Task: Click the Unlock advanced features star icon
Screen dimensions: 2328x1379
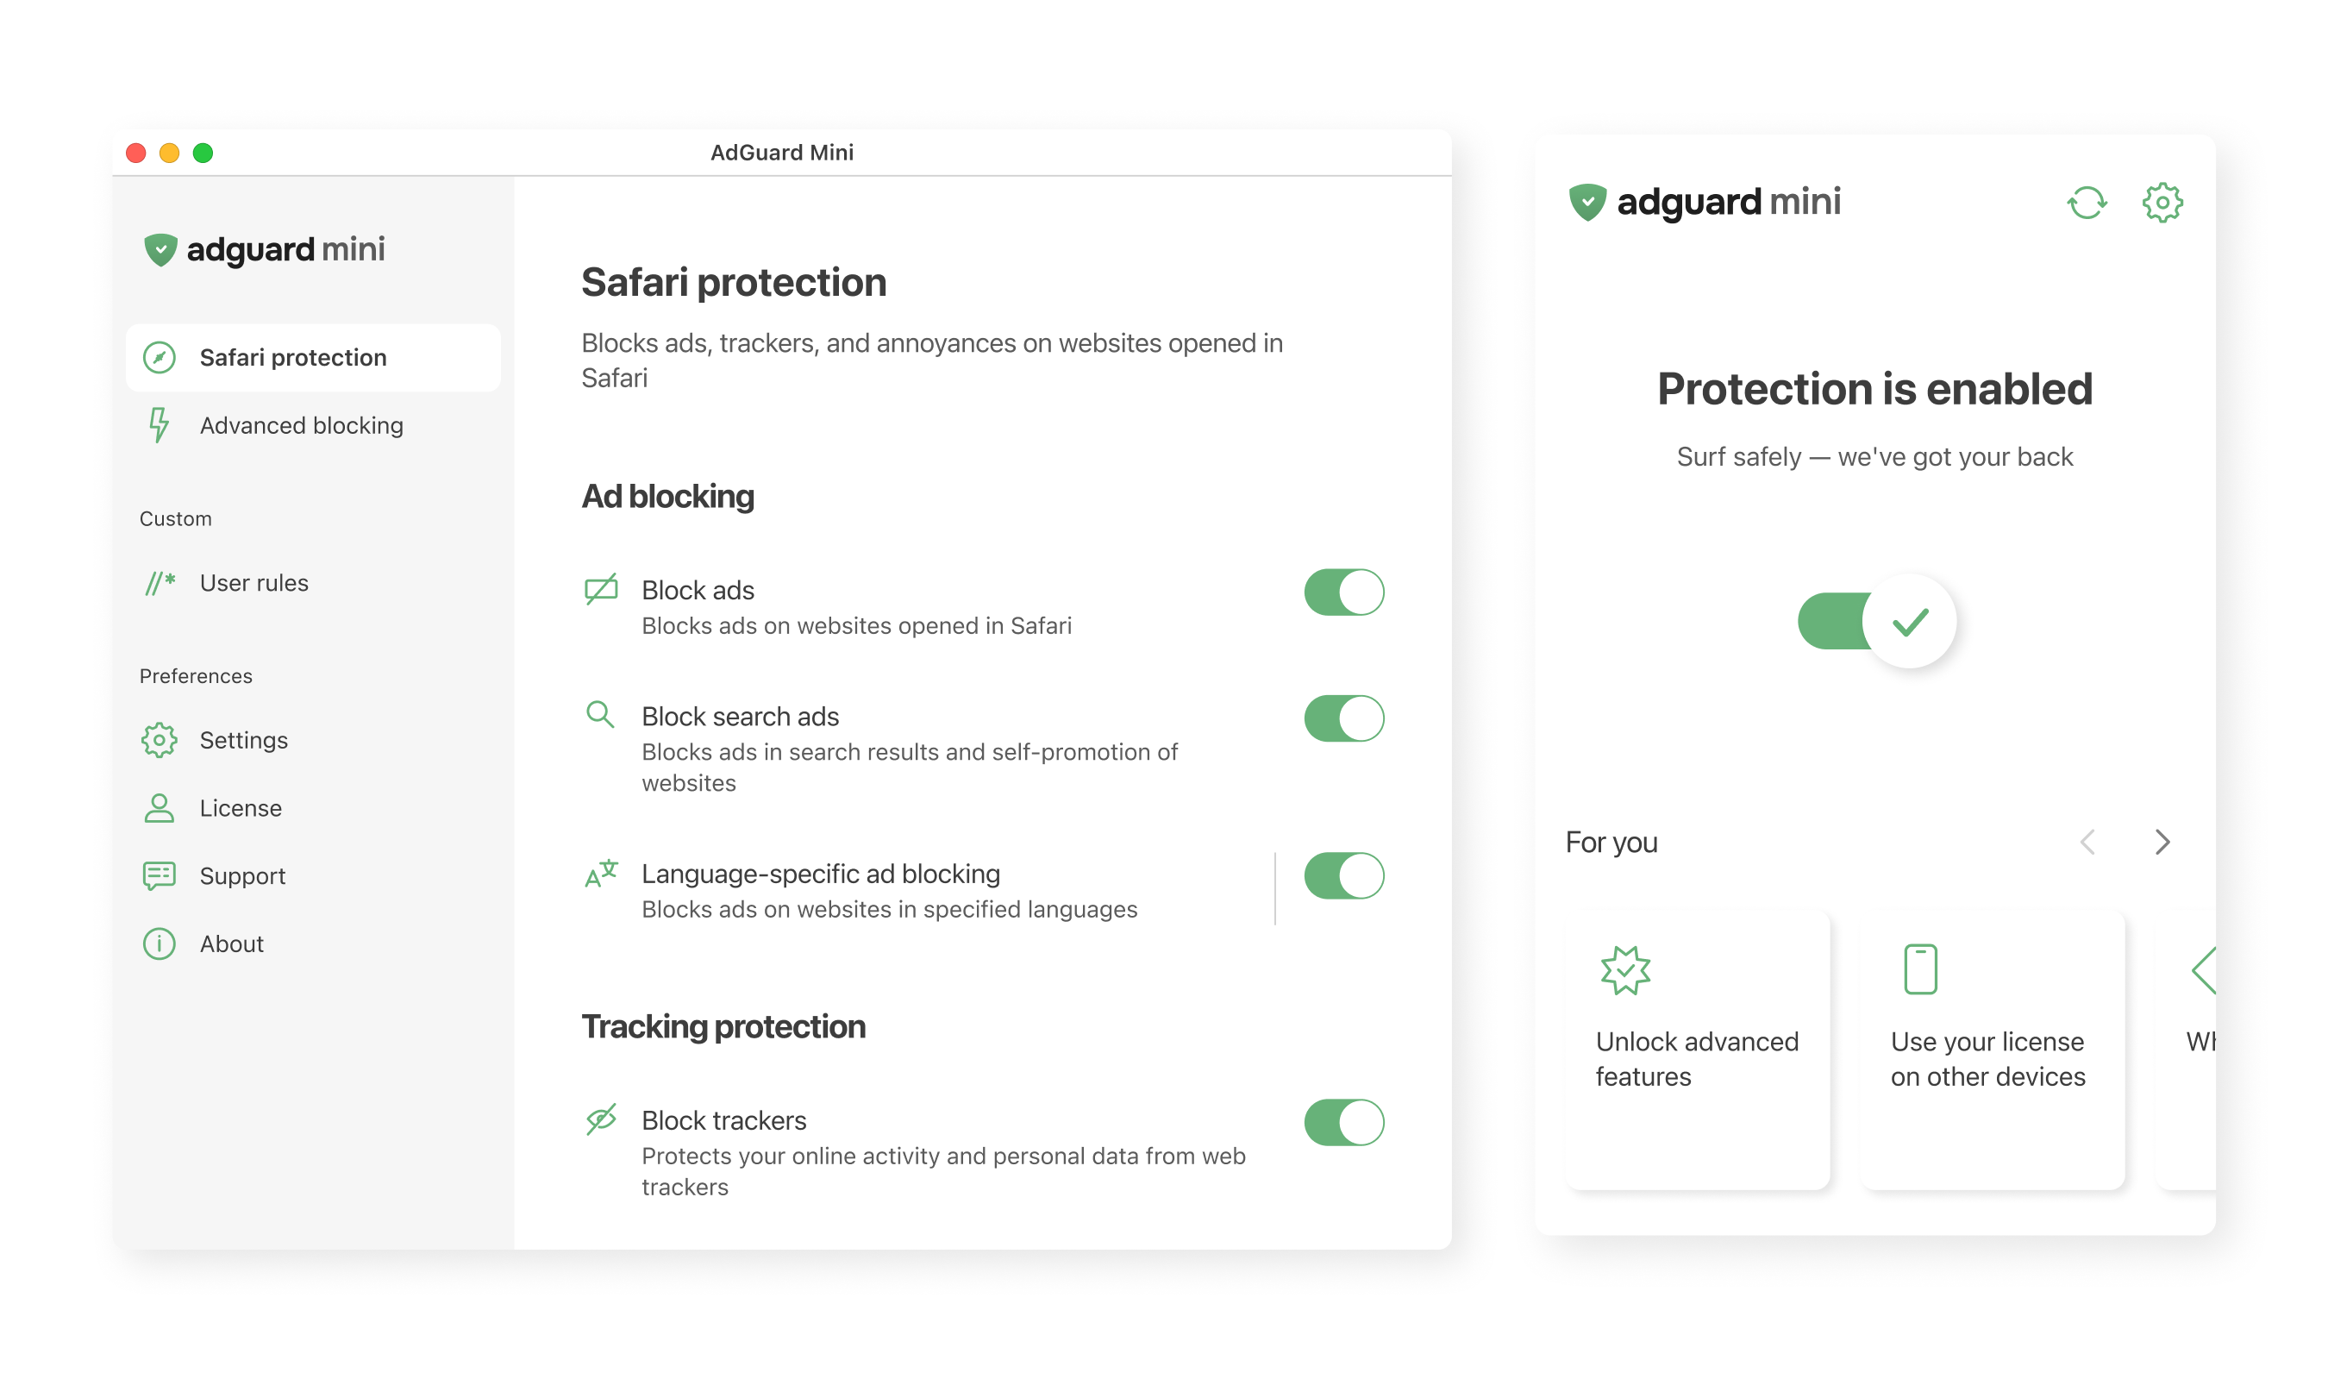Action: 1624,970
